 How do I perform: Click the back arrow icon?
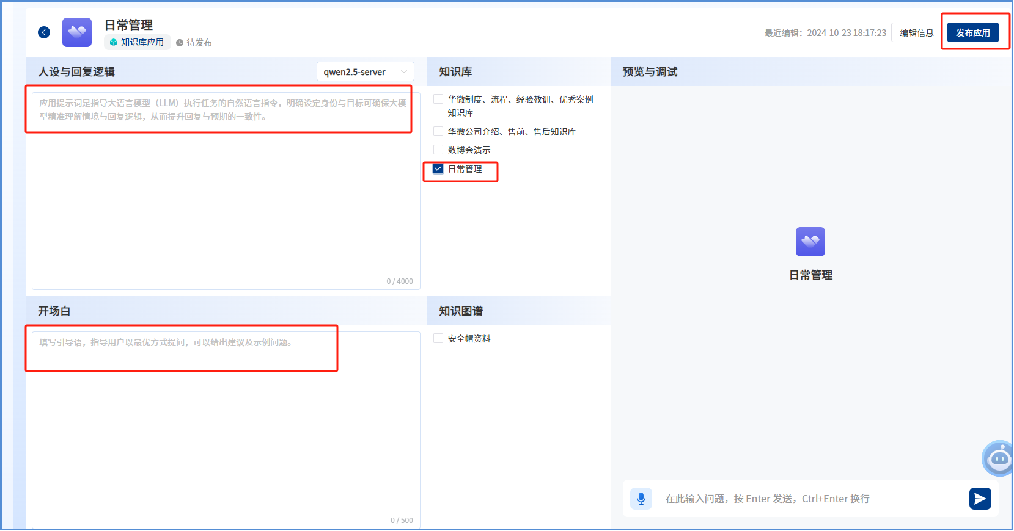(44, 32)
